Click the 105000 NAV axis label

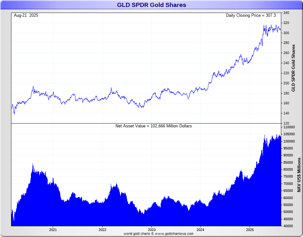coord(289,134)
